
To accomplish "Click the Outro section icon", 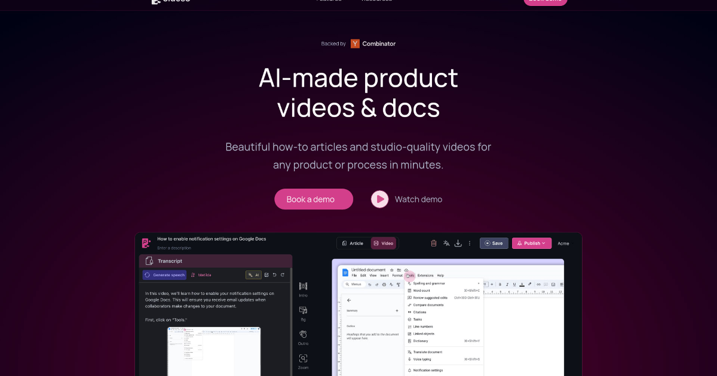I will [303, 333].
